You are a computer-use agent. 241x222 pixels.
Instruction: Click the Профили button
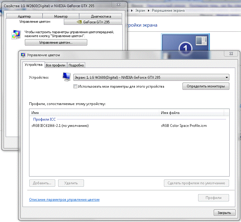[x=213, y=198]
